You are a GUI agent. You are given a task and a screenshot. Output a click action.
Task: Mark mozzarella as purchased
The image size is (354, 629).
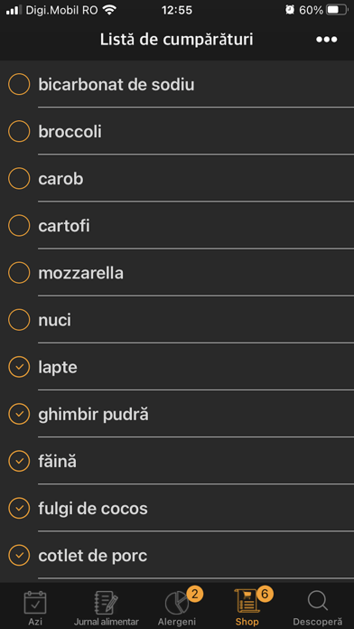[x=19, y=273]
